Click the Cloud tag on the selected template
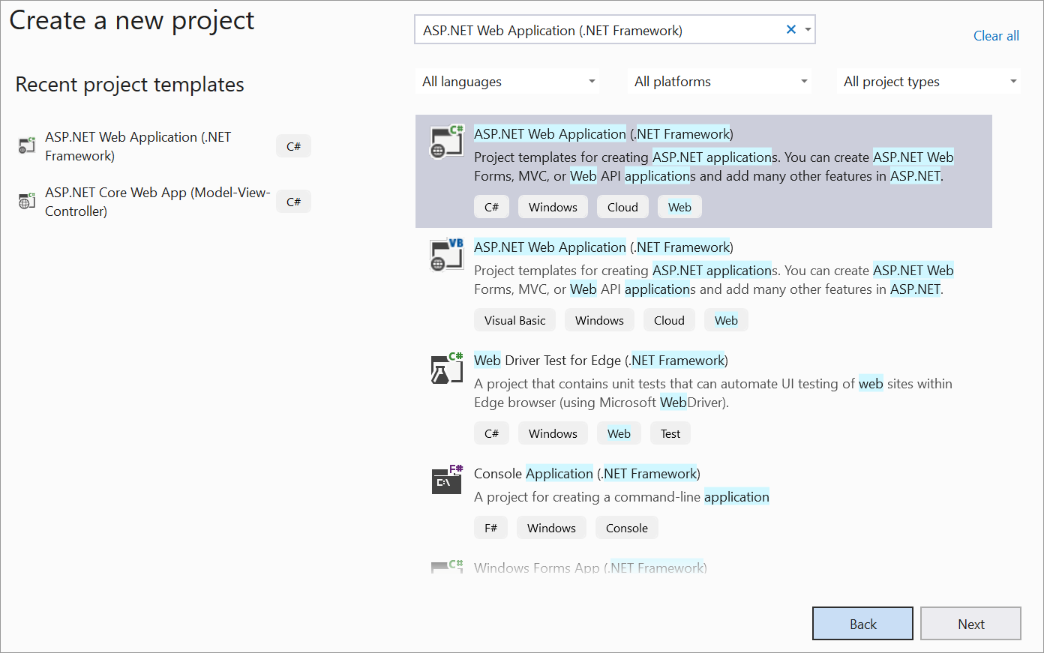Image resolution: width=1044 pixels, height=653 pixels. [622, 206]
